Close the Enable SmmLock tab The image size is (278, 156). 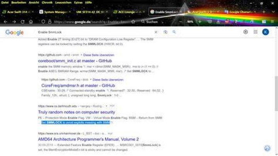pyautogui.click(x=181, y=12)
